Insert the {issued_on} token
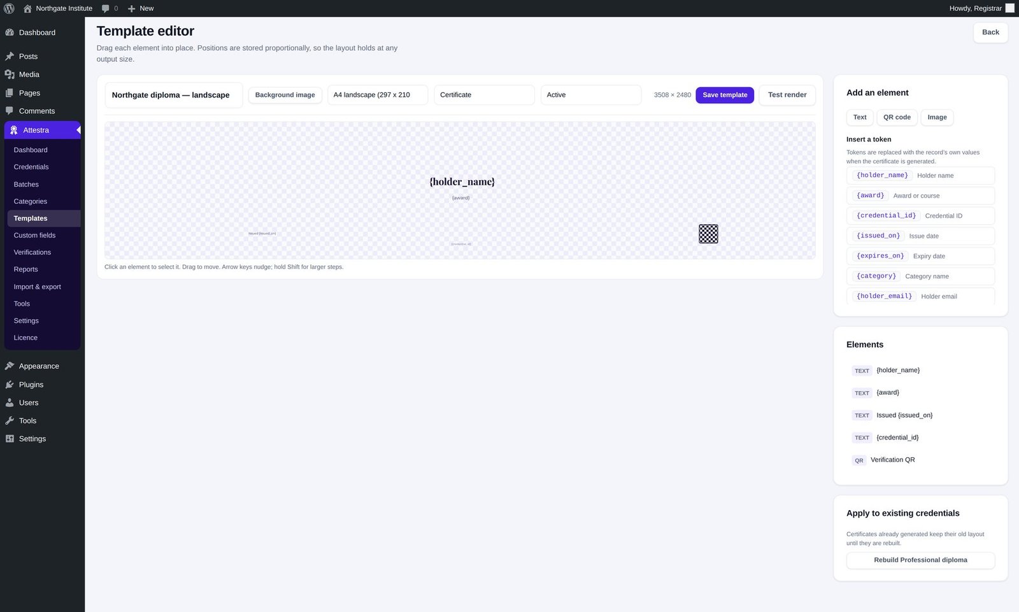 coord(920,236)
